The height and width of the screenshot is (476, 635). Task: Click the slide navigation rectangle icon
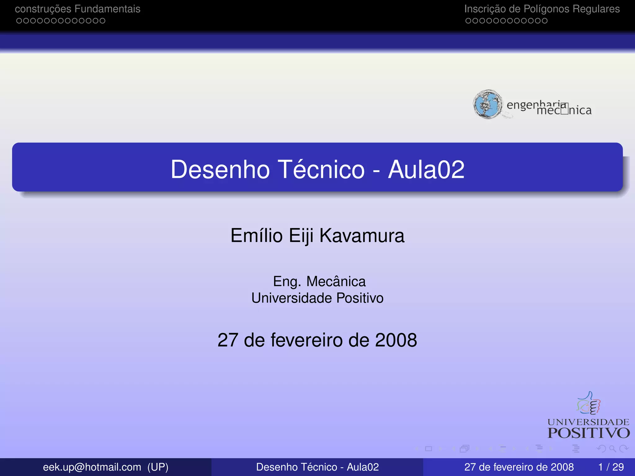tap(429, 449)
